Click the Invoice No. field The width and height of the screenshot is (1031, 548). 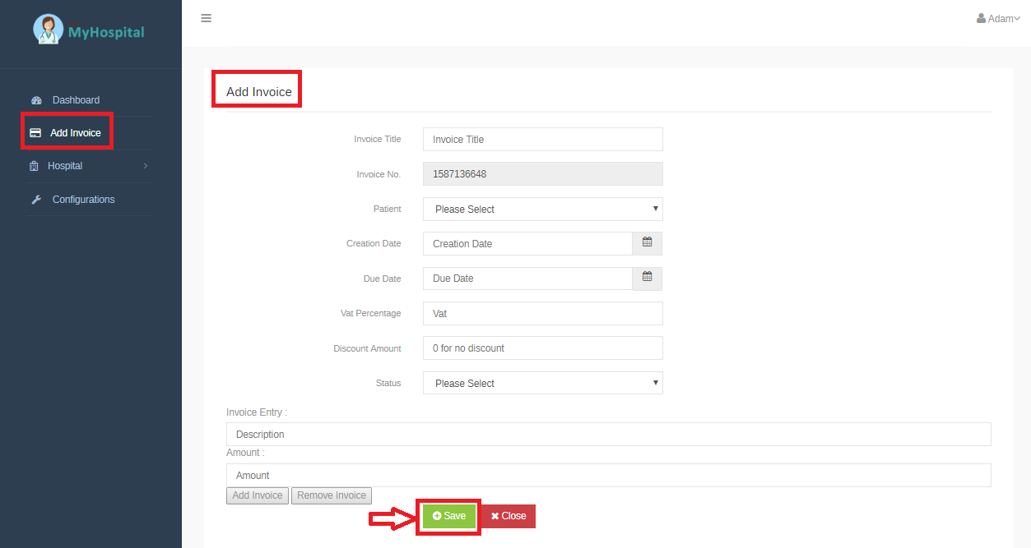point(543,174)
